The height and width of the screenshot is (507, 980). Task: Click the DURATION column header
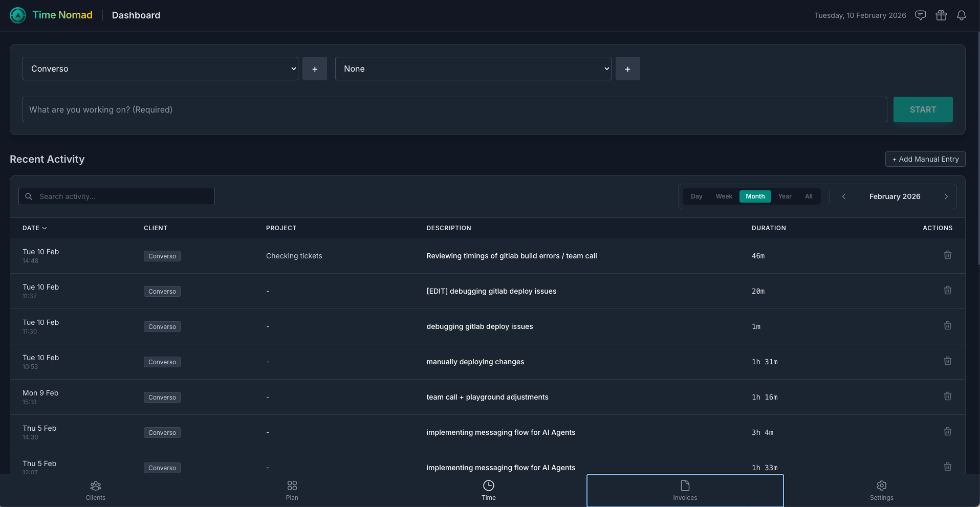click(769, 228)
